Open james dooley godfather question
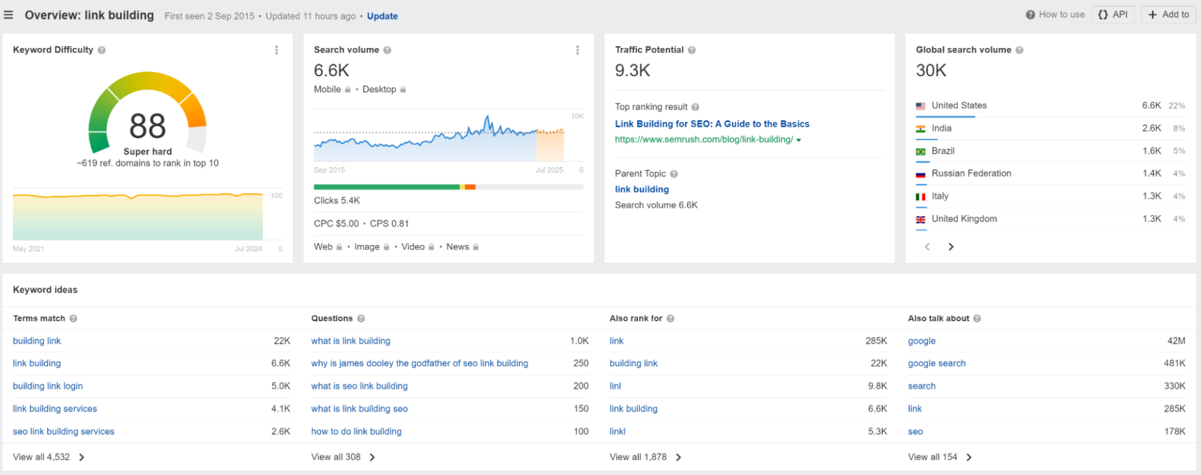The image size is (1201, 475). pos(420,364)
